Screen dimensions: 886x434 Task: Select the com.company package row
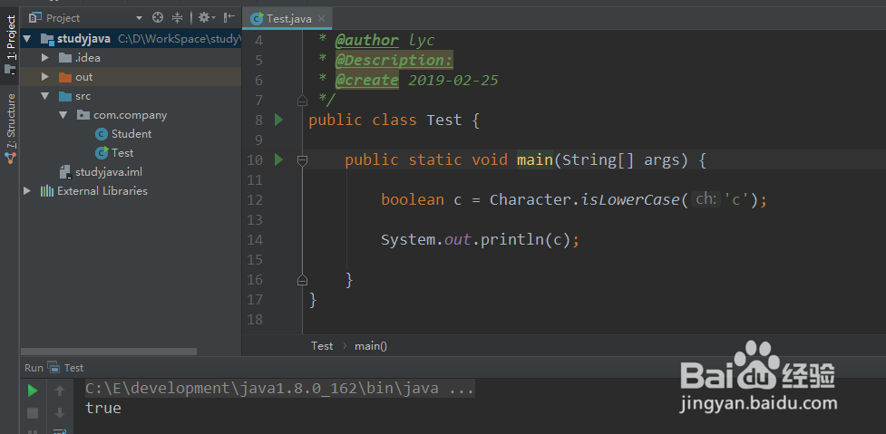click(131, 115)
